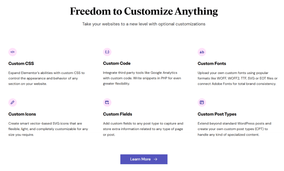284x171 pixels.
Task: Click the Custom Fonts description text
Action: tap(237, 78)
